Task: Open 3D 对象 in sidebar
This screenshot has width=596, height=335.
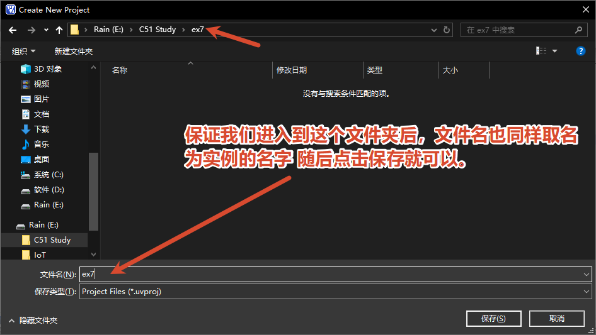Action: (x=48, y=69)
